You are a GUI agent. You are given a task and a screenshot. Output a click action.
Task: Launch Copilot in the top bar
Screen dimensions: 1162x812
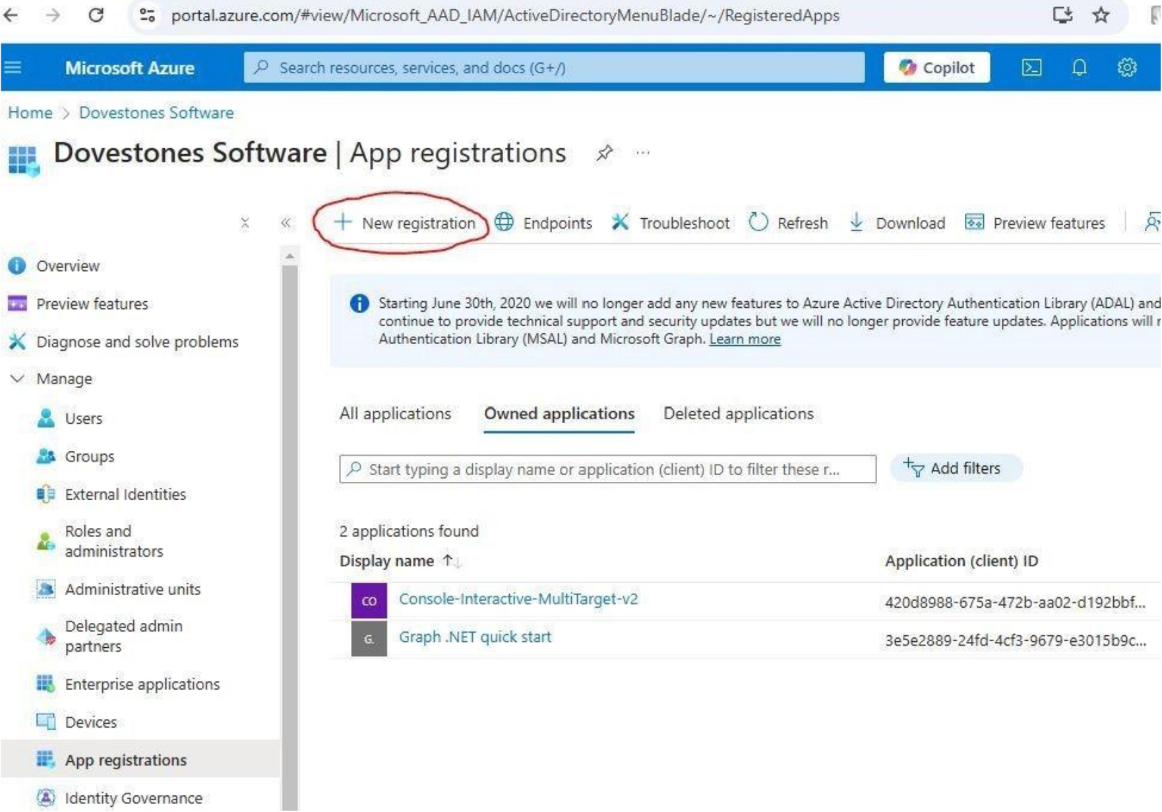tap(936, 67)
